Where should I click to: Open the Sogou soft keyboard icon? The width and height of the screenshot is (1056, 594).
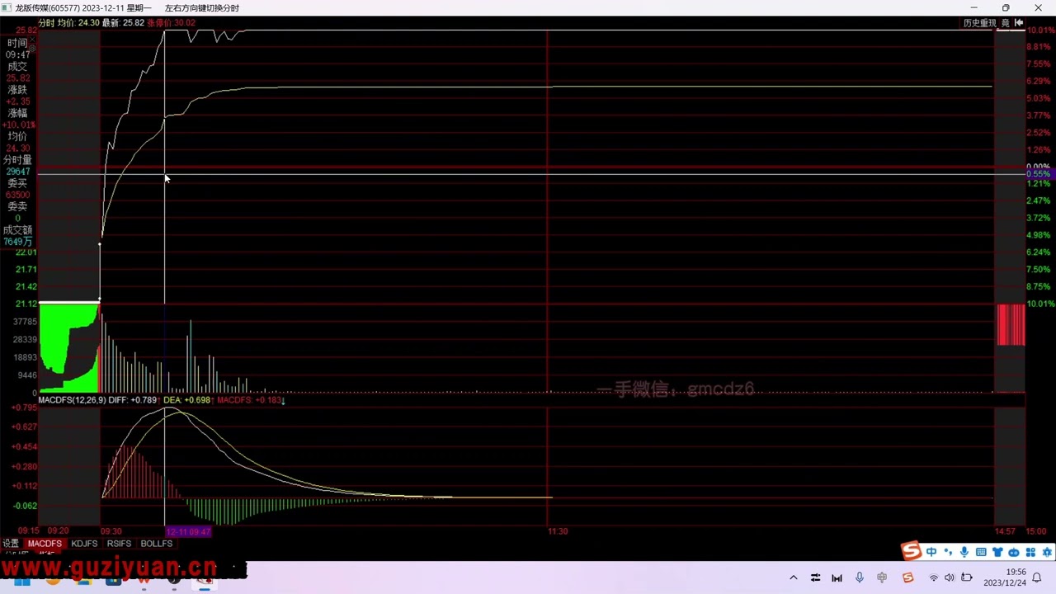981,552
